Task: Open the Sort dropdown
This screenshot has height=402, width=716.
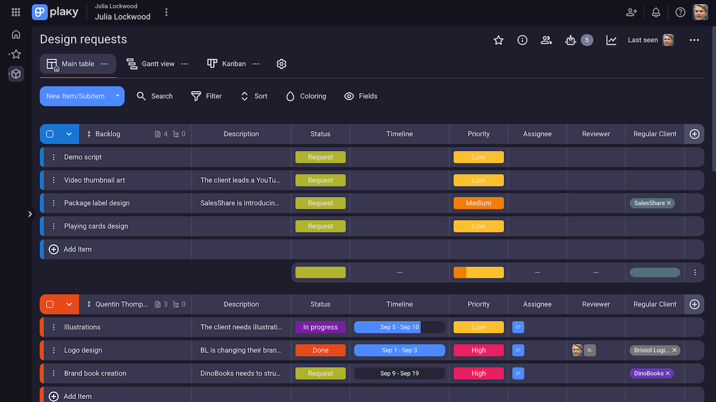Action: click(x=254, y=96)
